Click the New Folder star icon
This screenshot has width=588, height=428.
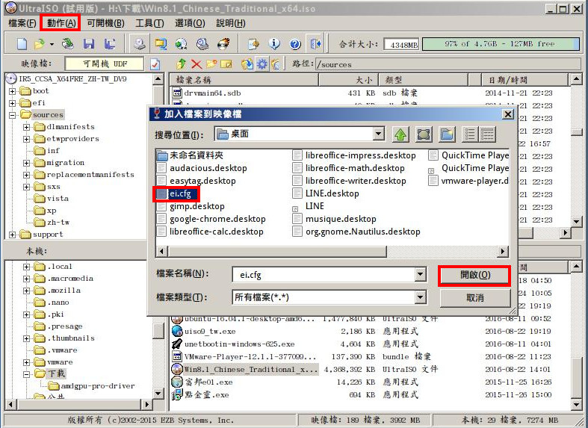(211, 64)
